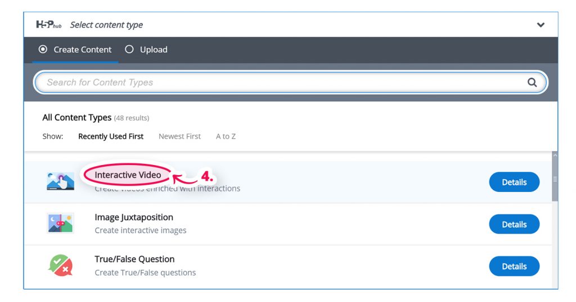The width and height of the screenshot is (576, 302).
Task: Choose the True/False Question title
Action: (134, 259)
